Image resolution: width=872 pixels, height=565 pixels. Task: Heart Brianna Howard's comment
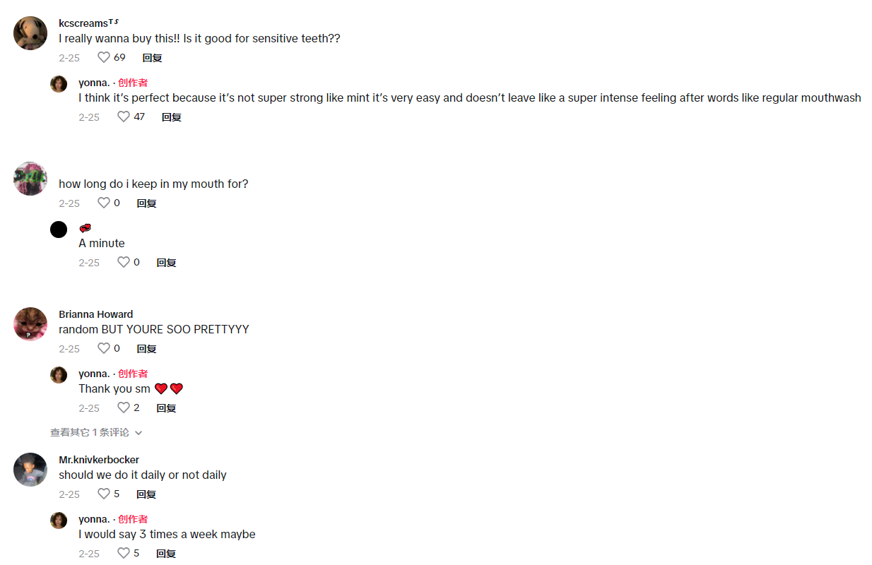pos(104,348)
